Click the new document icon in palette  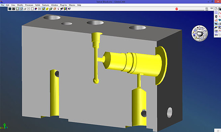(x=216, y=9)
